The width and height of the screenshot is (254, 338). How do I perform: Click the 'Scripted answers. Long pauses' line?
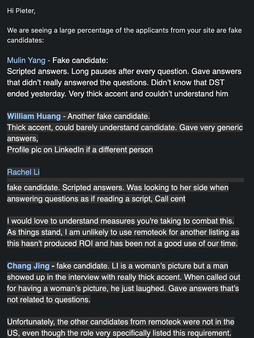click(x=124, y=71)
